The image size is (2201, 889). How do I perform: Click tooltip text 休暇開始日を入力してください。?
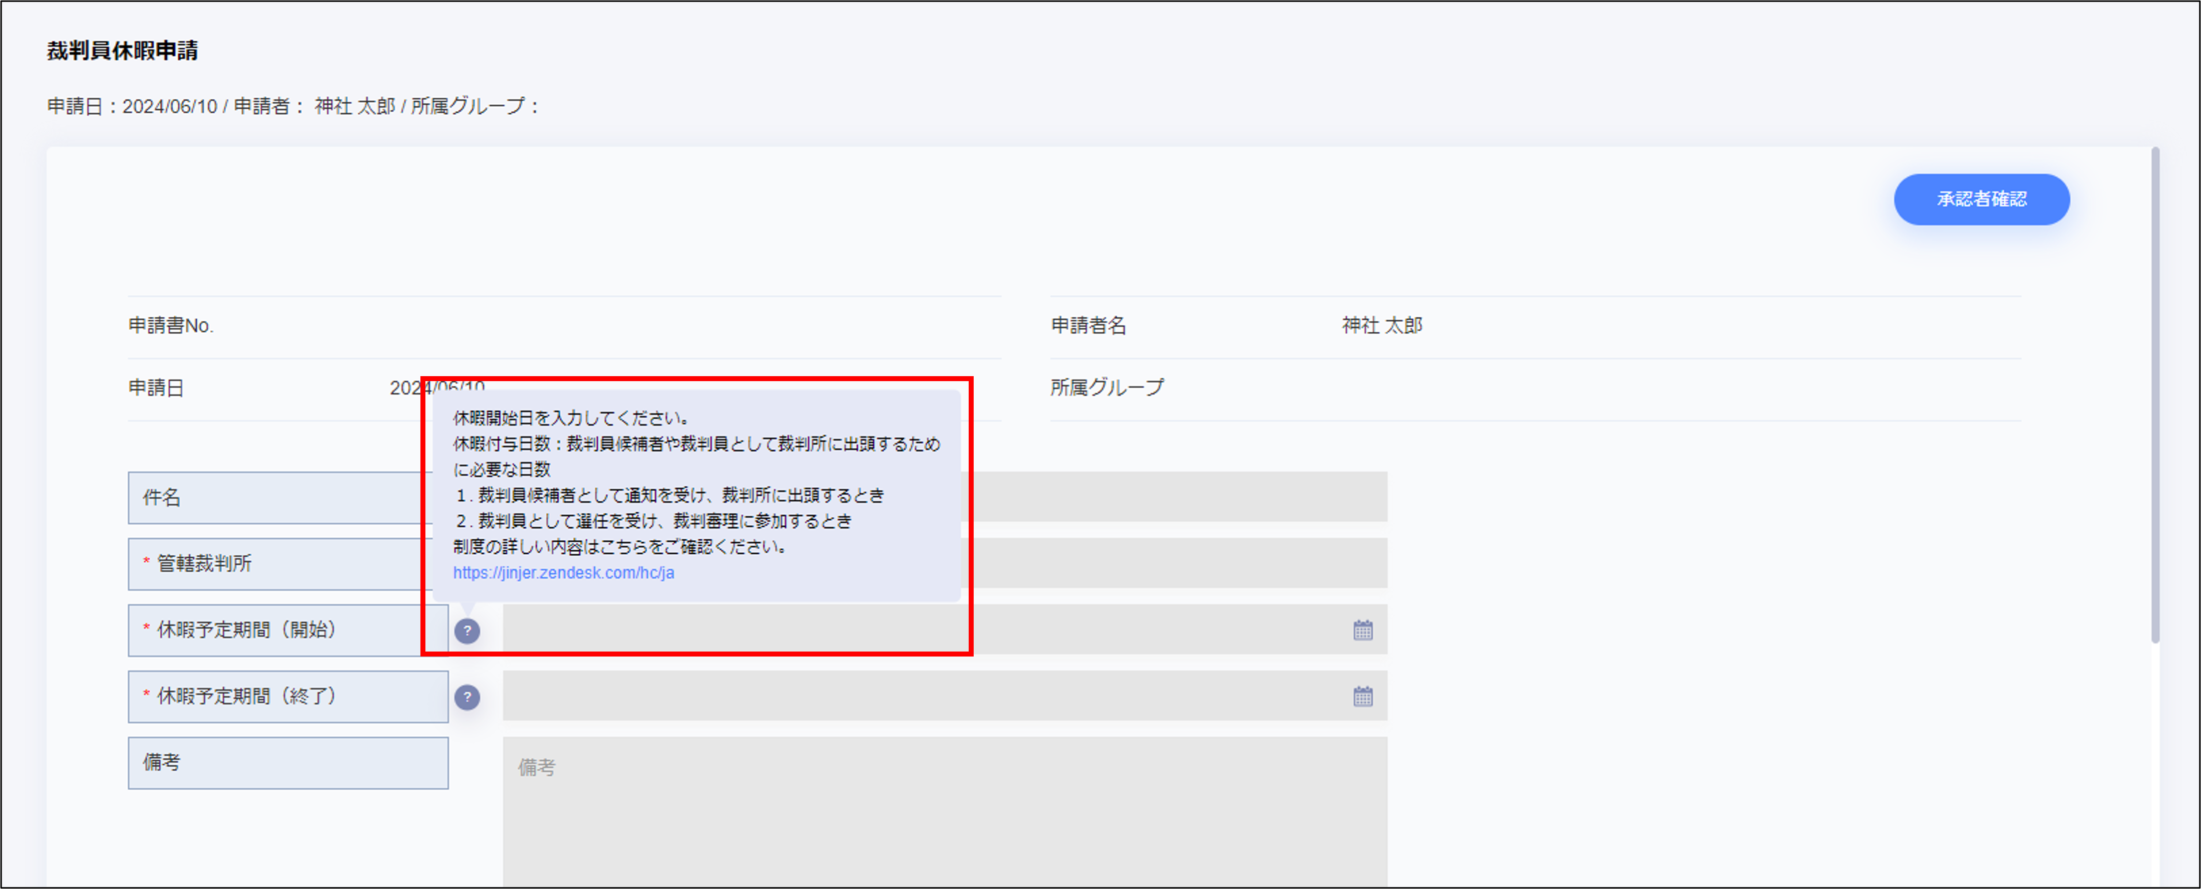(x=571, y=418)
